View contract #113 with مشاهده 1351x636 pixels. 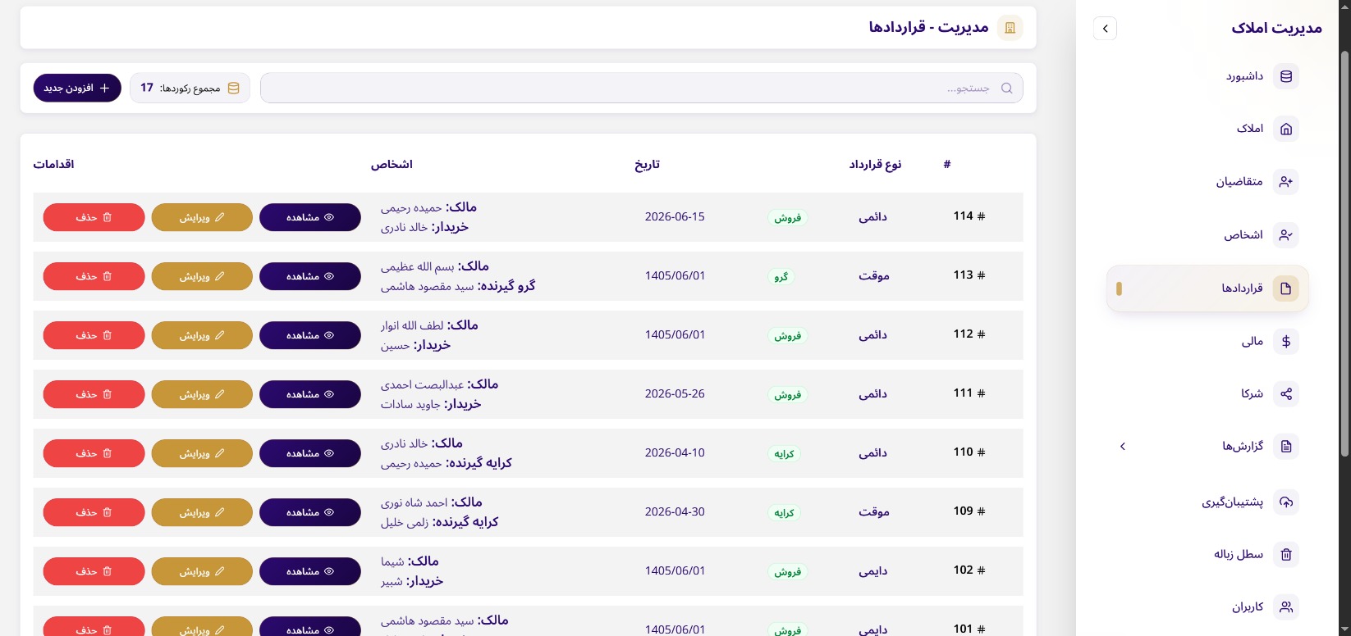(310, 276)
